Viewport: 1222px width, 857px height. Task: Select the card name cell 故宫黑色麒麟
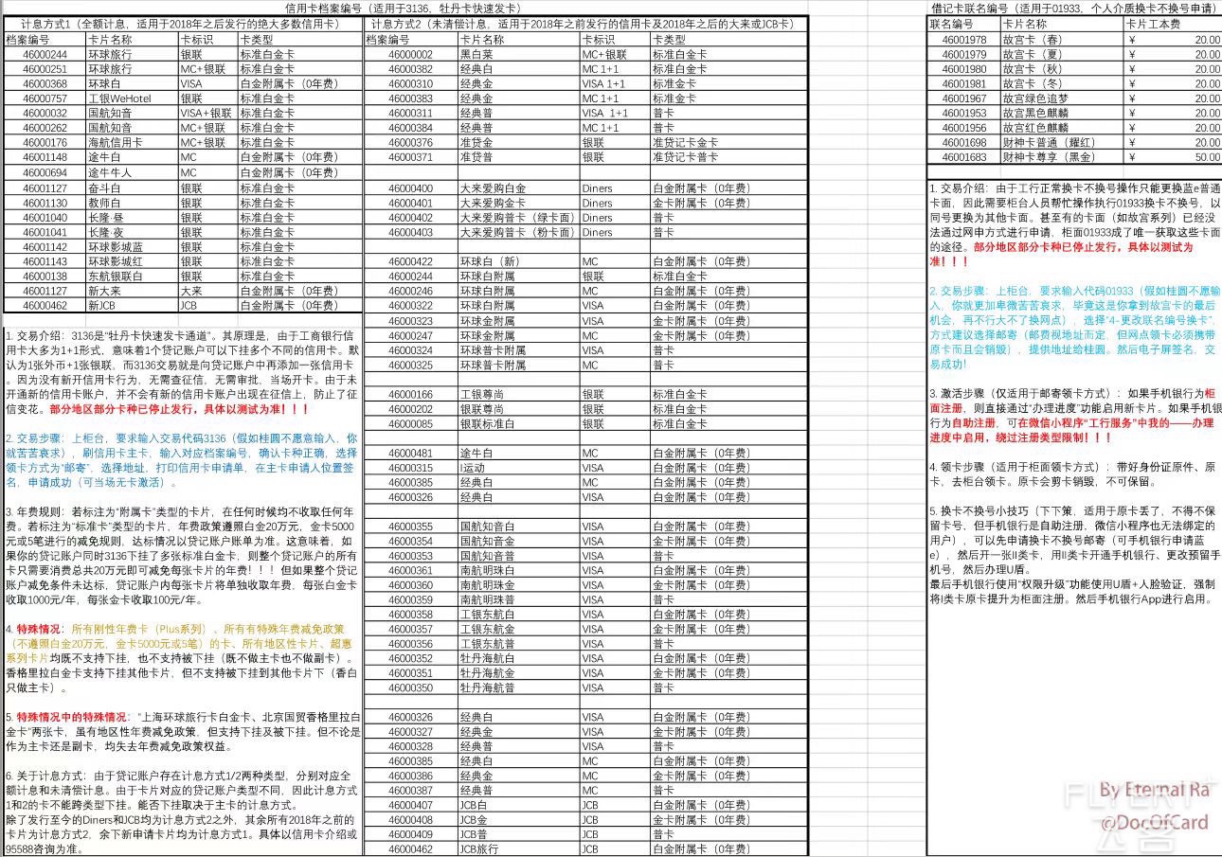[1062, 114]
